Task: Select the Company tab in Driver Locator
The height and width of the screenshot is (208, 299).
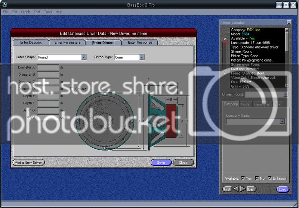Action: coord(231,104)
